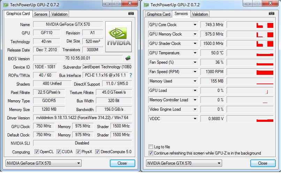281x173 pixels.
Task: Click the BIOS Version field 70.10.55.00.01
Action: [x=78, y=58]
